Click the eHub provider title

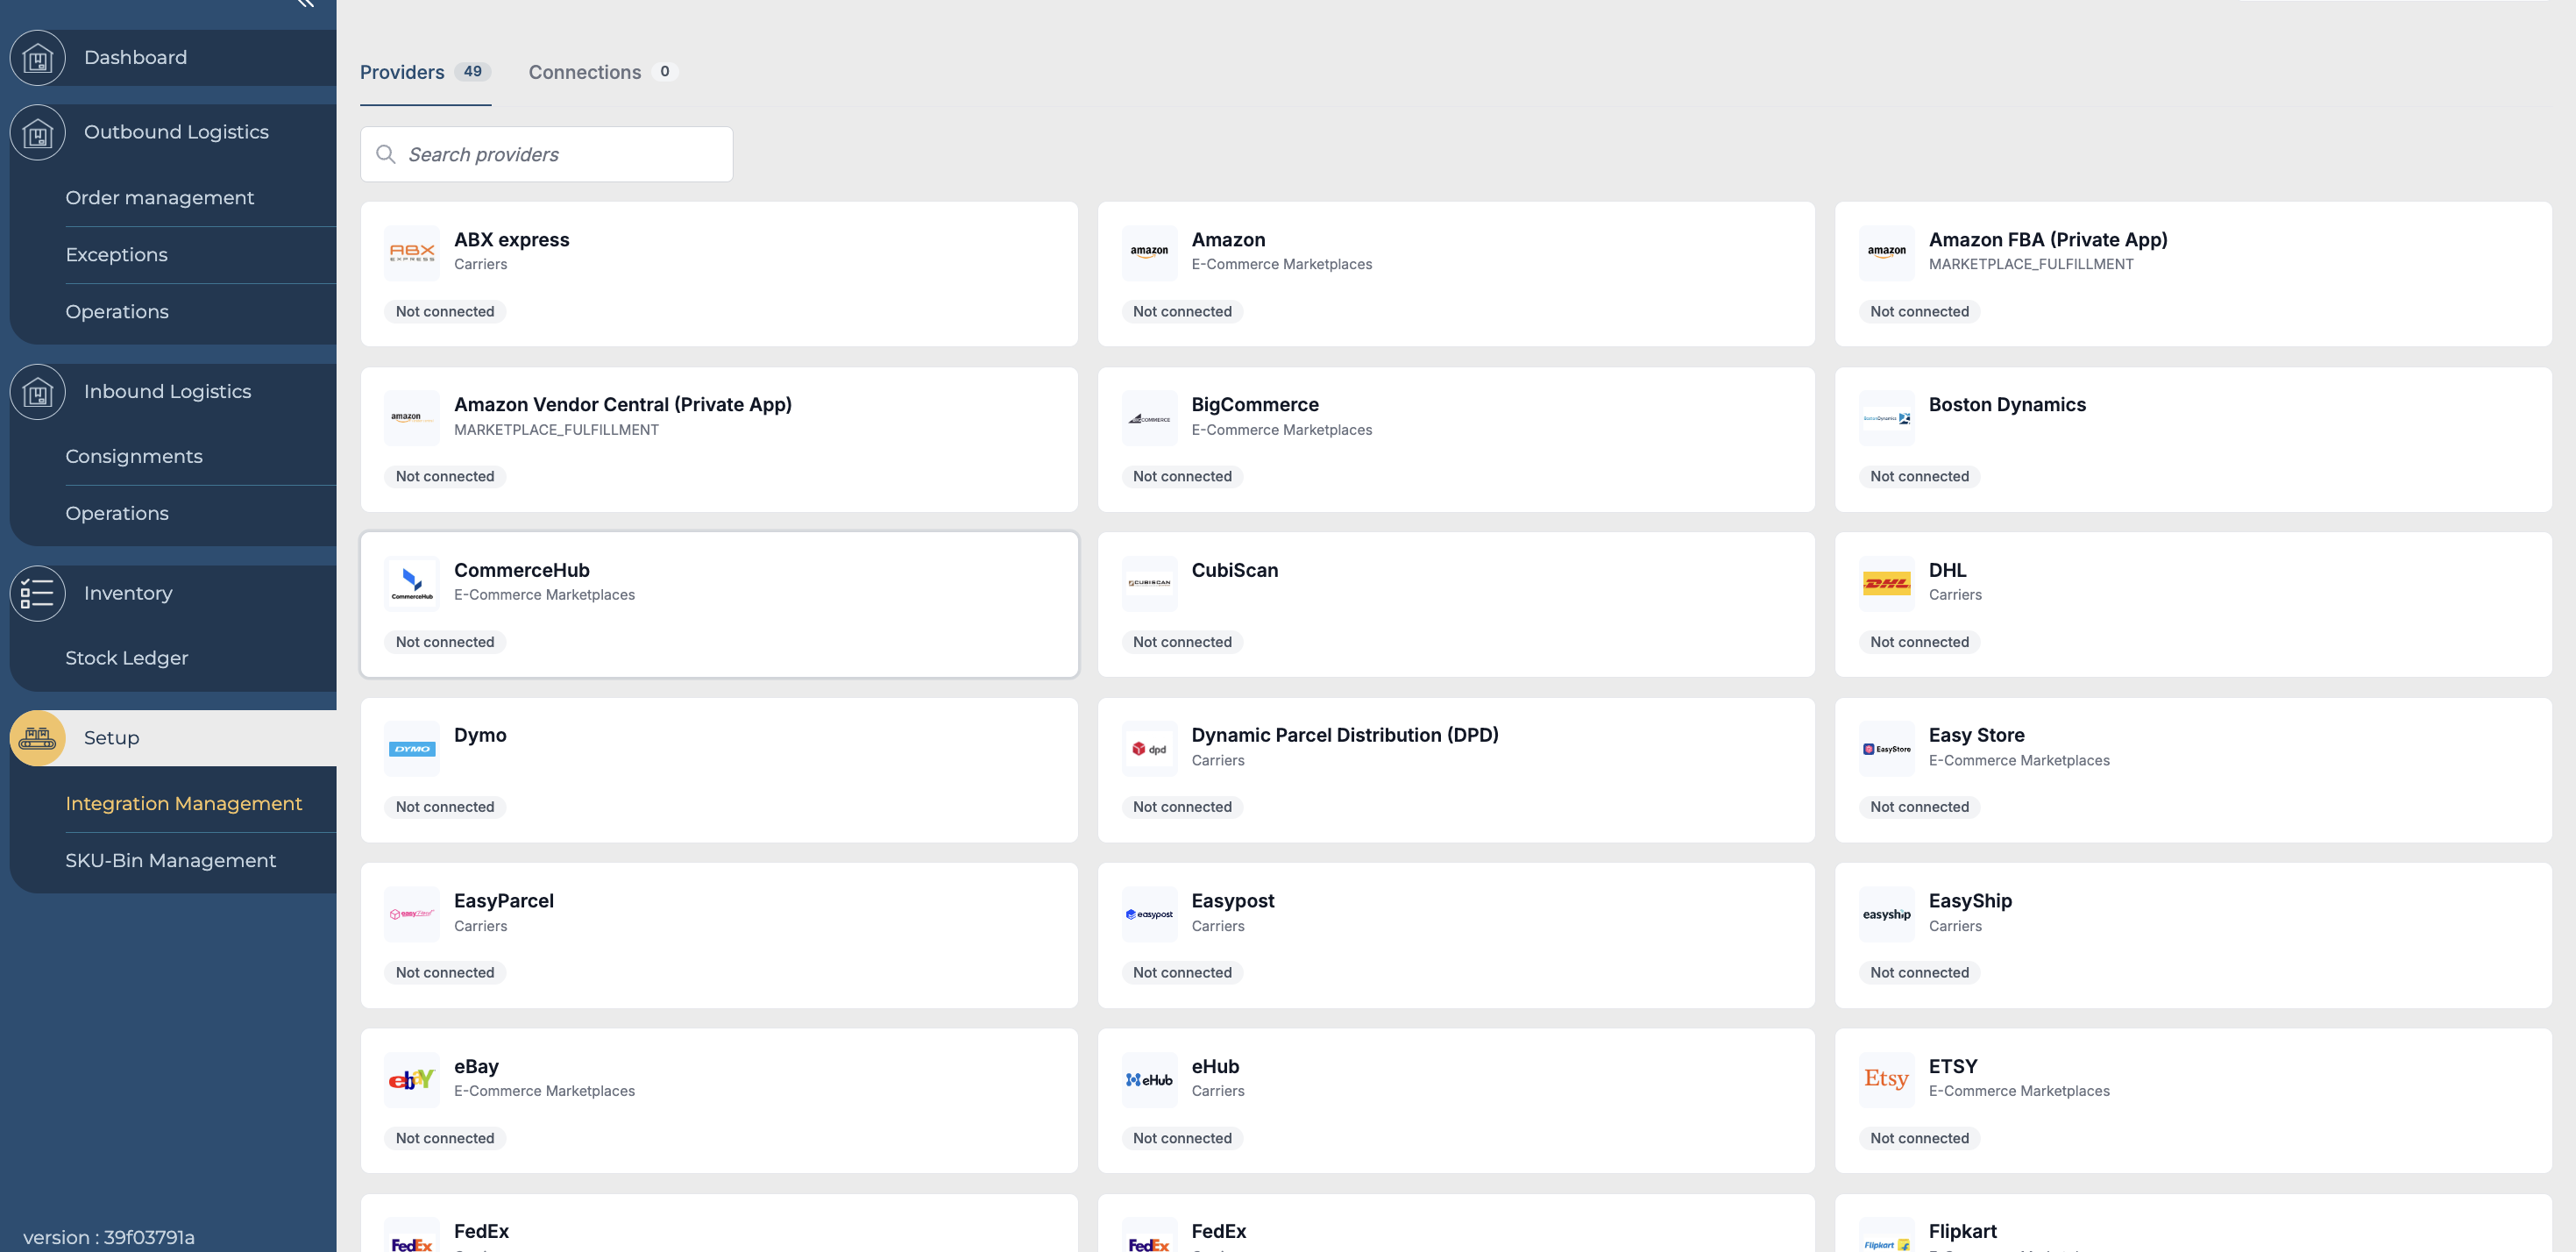click(x=1215, y=1066)
